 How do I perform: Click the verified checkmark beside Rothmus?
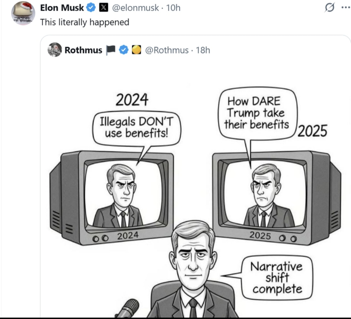pyautogui.click(x=123, y=50)
